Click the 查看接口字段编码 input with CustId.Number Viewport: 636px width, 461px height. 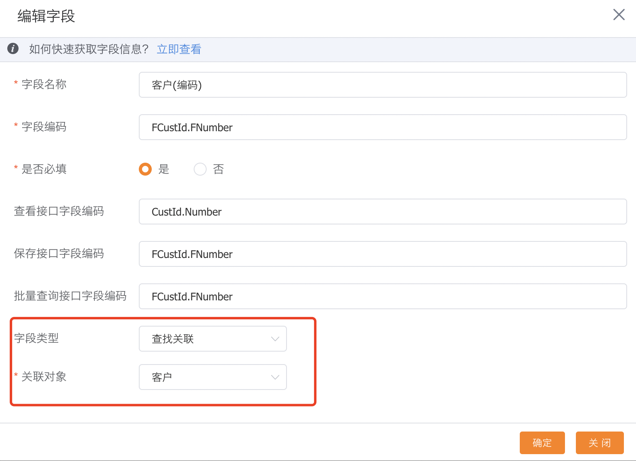click(x=383, y=212)
